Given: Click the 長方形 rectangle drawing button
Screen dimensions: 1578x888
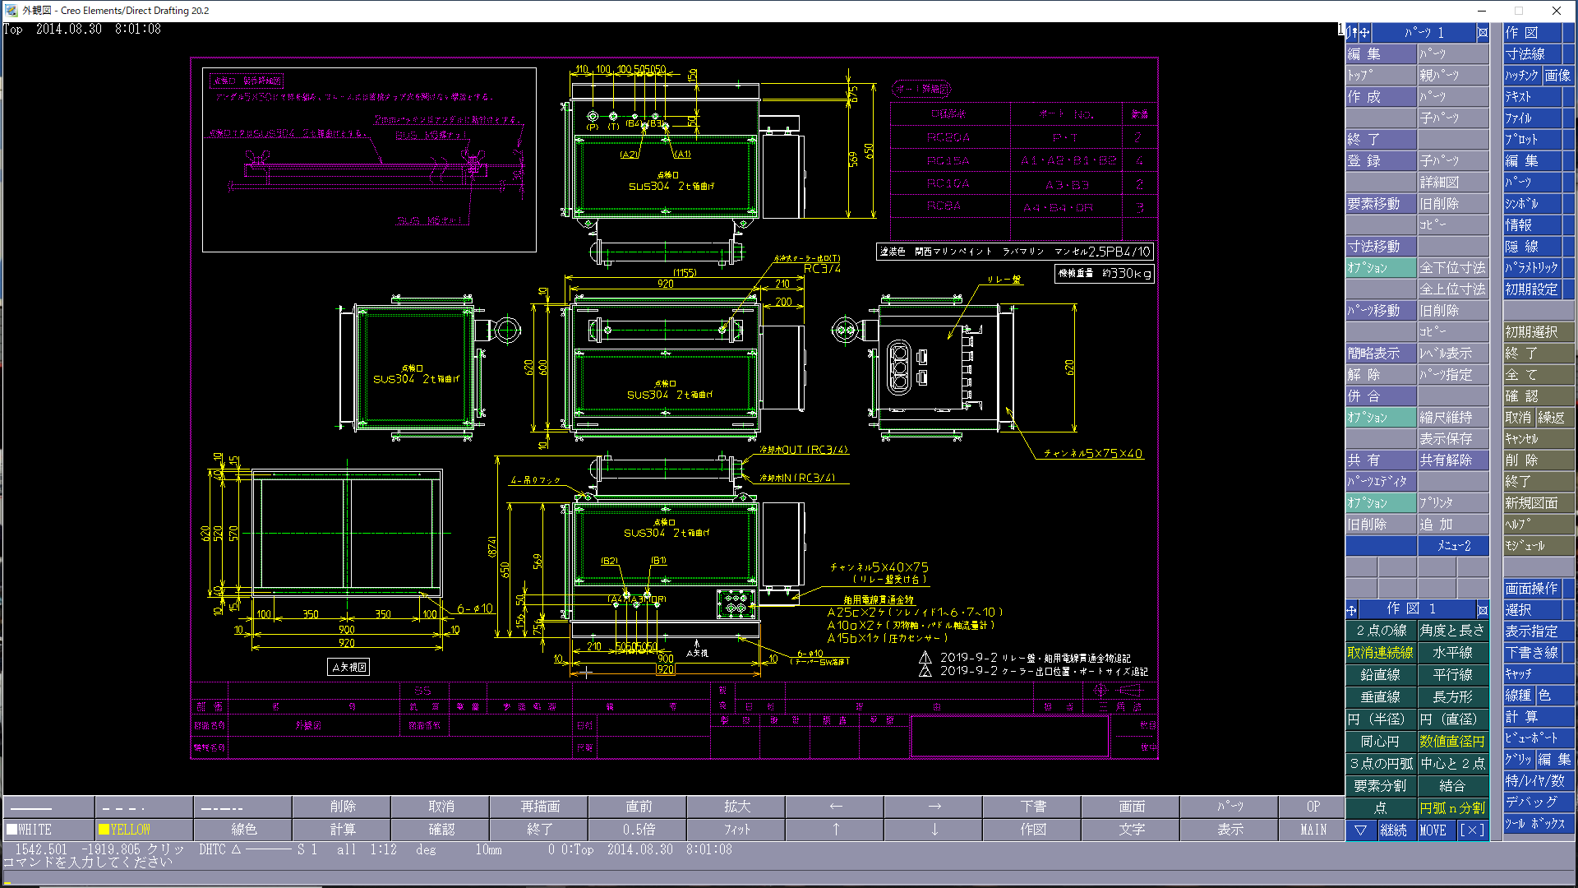Looking at the screenshot, I should click(x=1452, y=696).
